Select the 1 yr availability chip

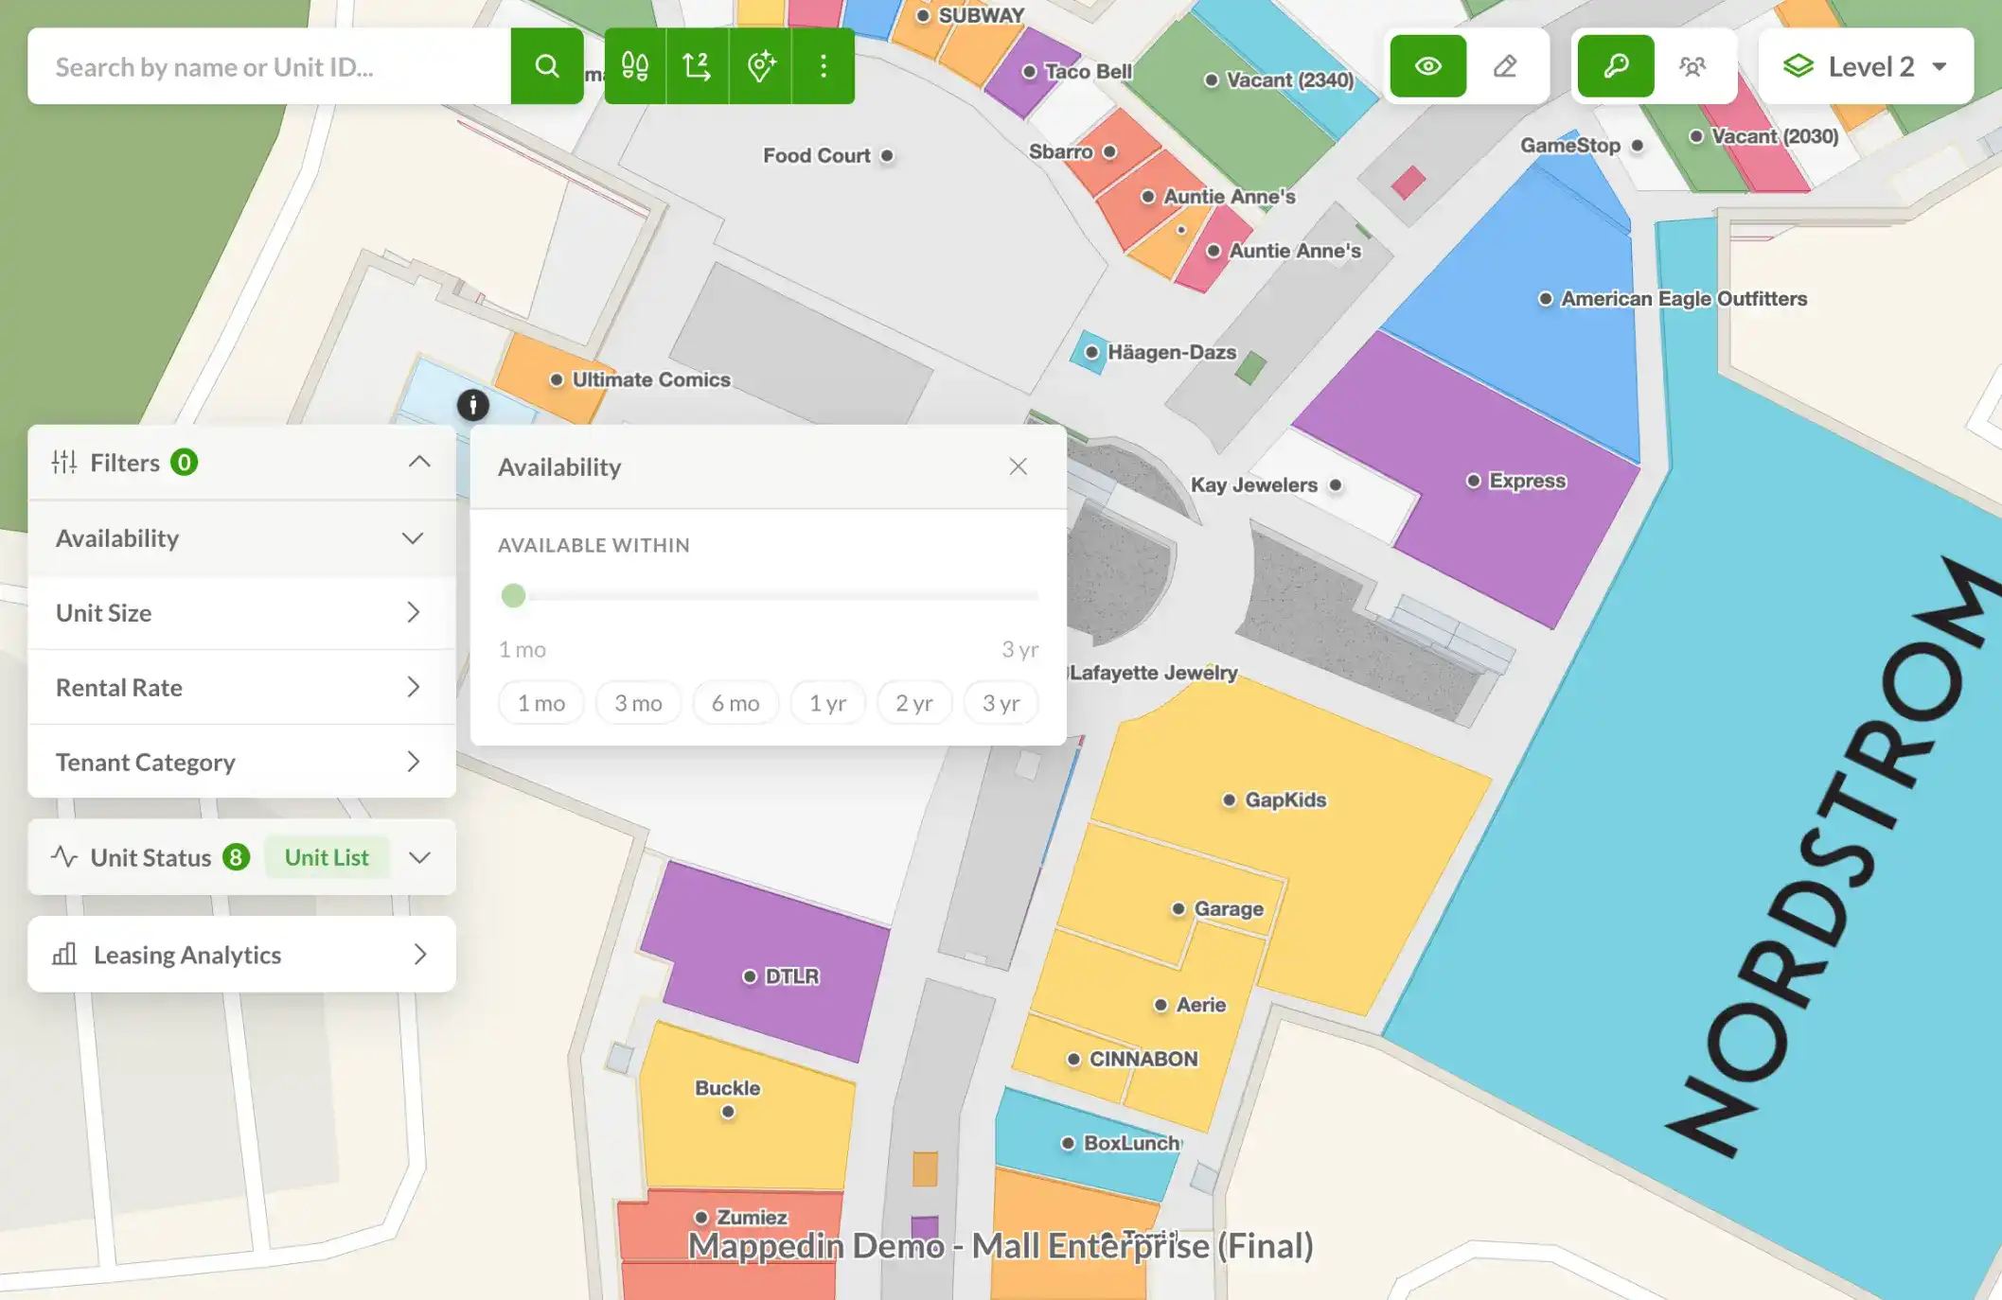[827, 703]
